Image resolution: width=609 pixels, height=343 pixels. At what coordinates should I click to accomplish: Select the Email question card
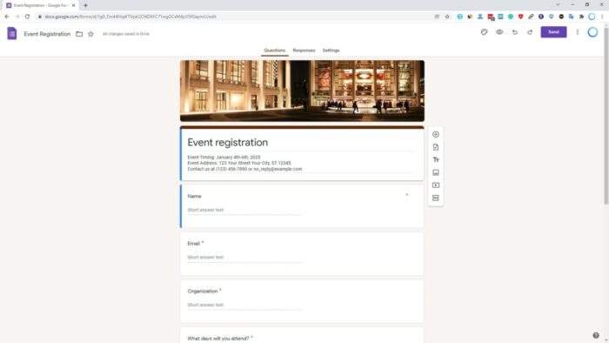pyautogui.click(x=302, y=254)
